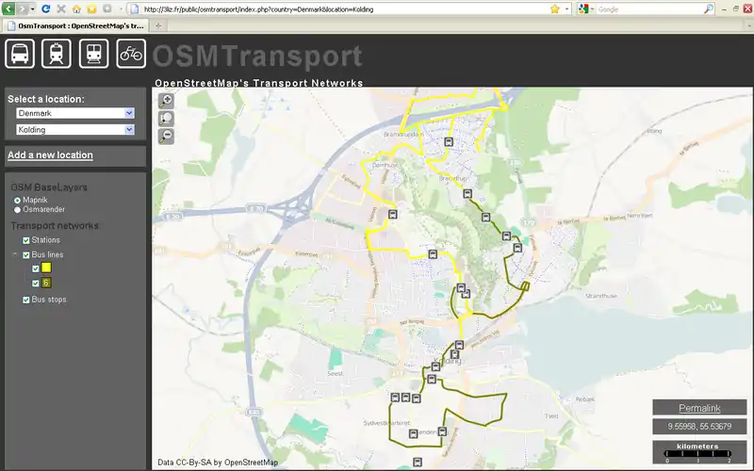This screenshot has width=754, height=471.
Task: Collapse the Bus lines tree
Action: click(x=14, y=255)
